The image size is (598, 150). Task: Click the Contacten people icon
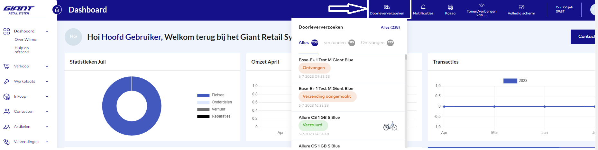[x=6, y=112]
